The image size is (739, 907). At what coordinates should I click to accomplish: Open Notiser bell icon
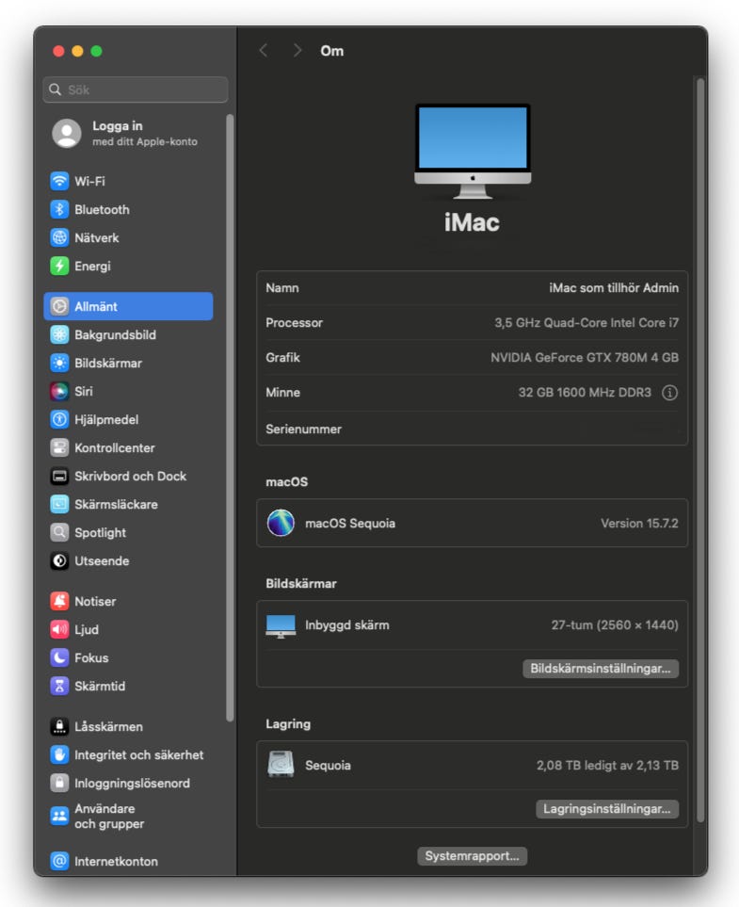(59, 601)
